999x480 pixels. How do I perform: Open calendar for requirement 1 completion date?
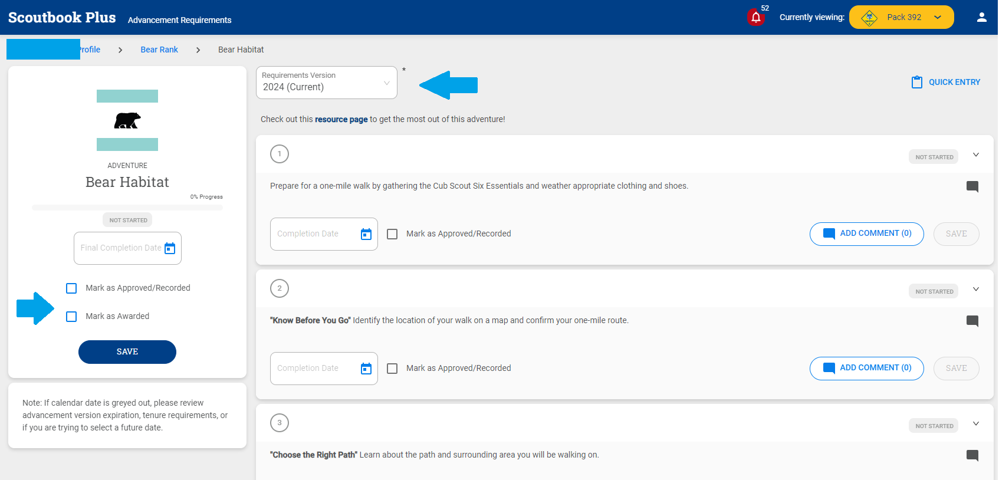[x=366, y=234]
